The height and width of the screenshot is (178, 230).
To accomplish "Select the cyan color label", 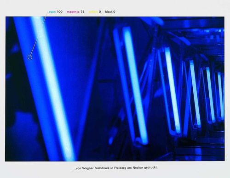I will coord(52,12).
